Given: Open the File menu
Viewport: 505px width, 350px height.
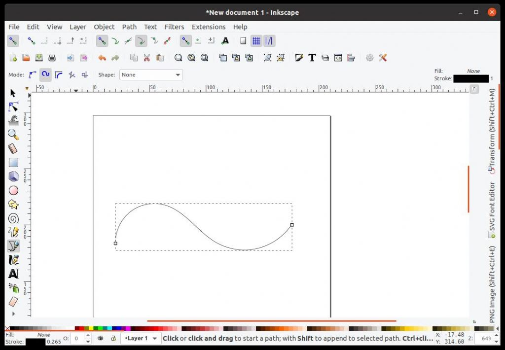Looking at the screenshot, I should [x=14, y=27].
